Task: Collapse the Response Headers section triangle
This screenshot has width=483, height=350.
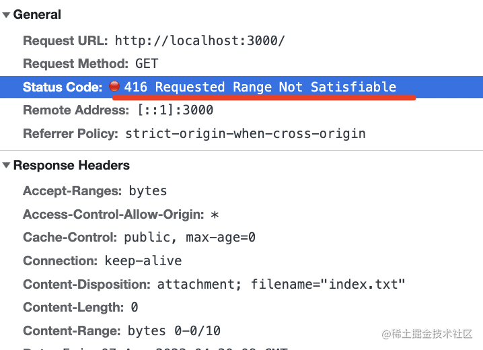Action: click(7, 166)
